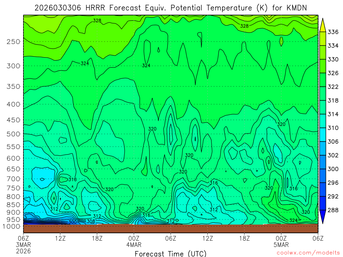
Task: Click the 330 colorbar label
Action: click(x=333, y=60)
